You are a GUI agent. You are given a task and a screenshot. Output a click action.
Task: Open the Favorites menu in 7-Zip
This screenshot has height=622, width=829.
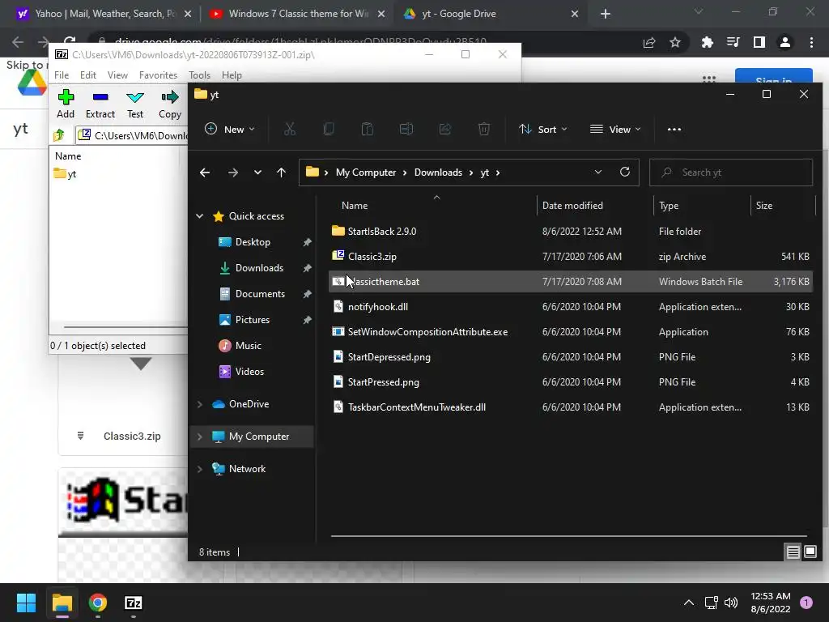point(158,75)
